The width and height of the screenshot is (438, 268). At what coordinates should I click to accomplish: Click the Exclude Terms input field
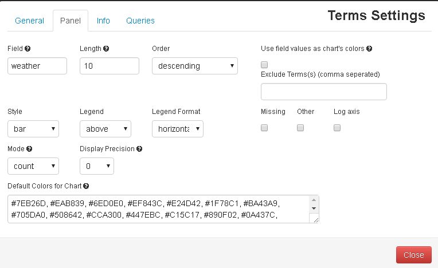(324, 92)
